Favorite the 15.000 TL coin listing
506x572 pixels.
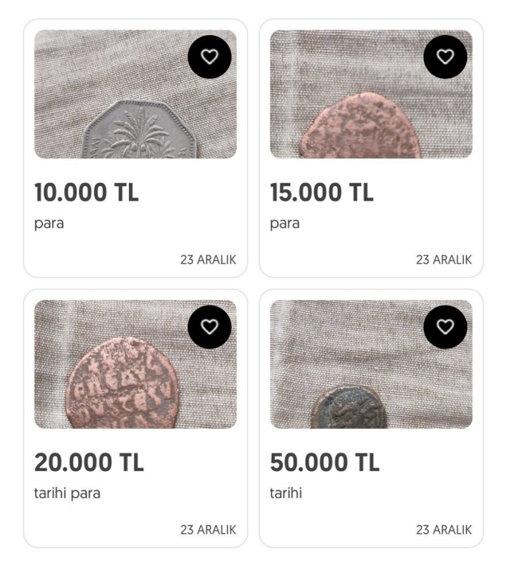445,57
